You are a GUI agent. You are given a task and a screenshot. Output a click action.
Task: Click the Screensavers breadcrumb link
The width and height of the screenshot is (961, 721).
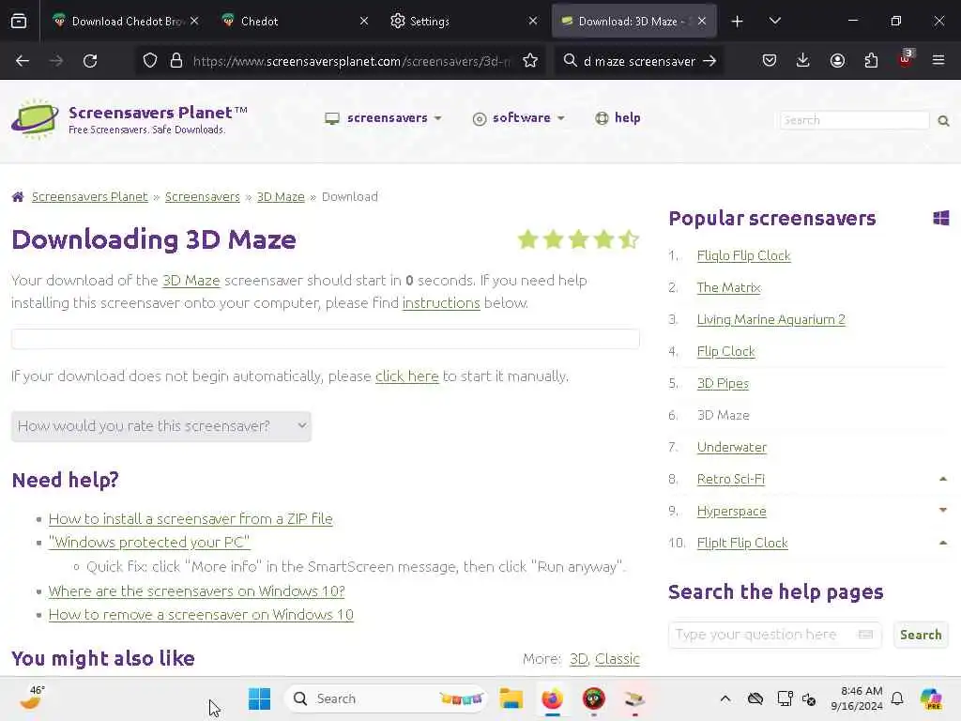pos(203,197)
